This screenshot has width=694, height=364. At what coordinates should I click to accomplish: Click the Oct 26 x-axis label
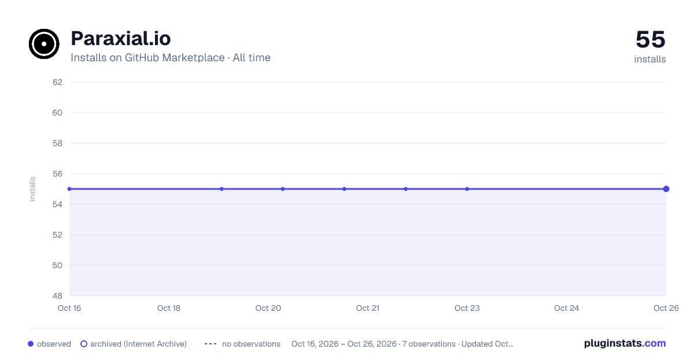[x=666, y=308]
